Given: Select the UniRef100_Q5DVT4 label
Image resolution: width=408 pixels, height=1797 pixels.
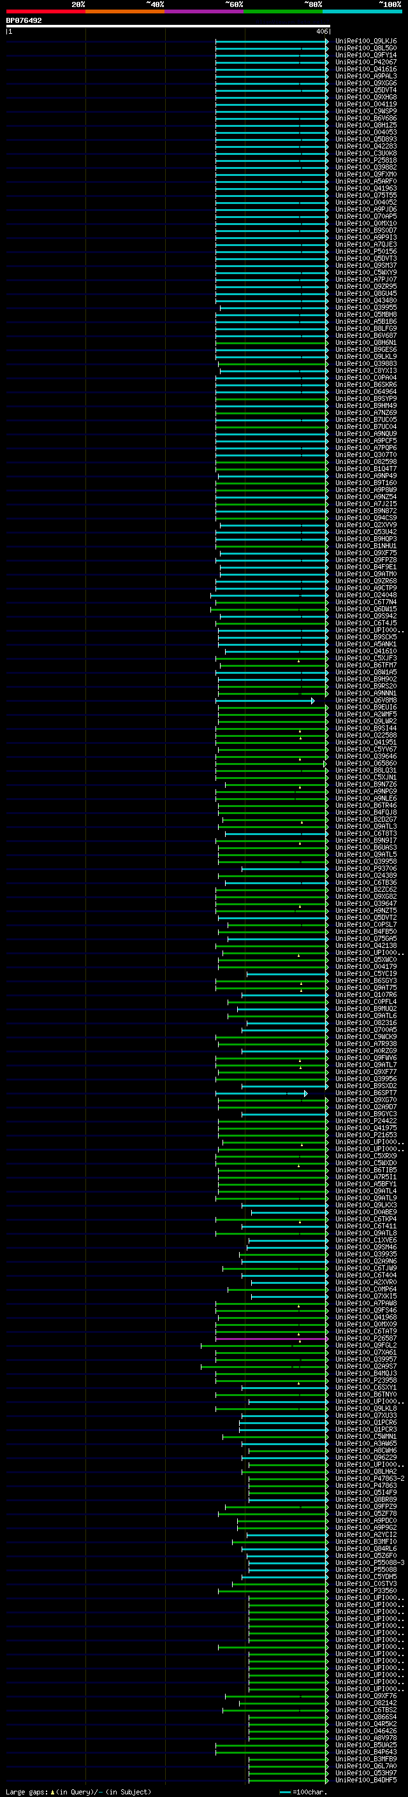Looking at the screenshot, I should coord(365,90).
